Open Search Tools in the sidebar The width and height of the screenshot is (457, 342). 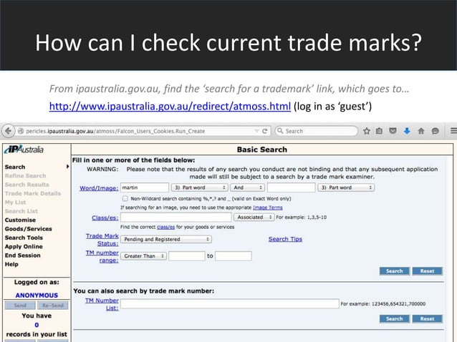click(24, 238)
